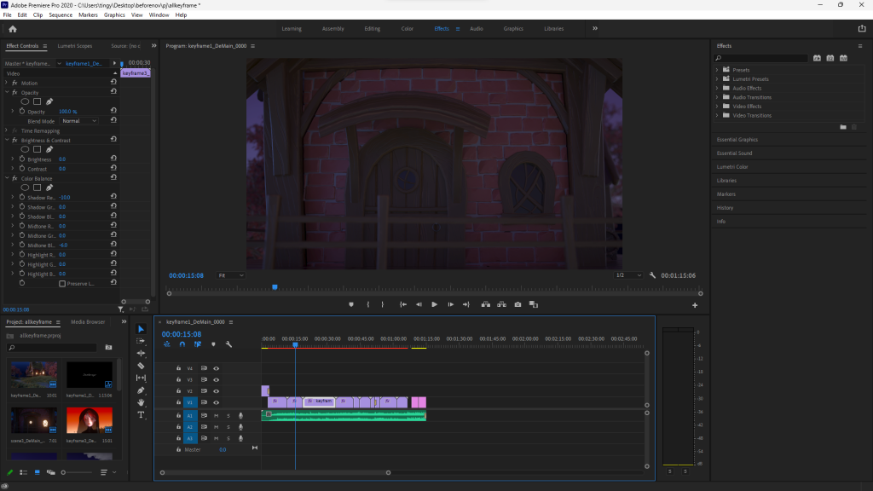Expand the Time Remapping effect
Screen dimensions: 873x491
pyautogui.click(x=7, y=130)
